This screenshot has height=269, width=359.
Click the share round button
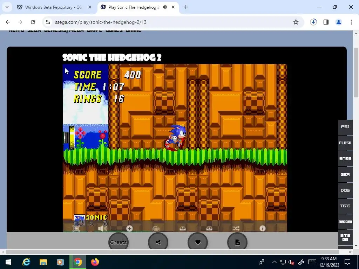[x=158, y=242]
